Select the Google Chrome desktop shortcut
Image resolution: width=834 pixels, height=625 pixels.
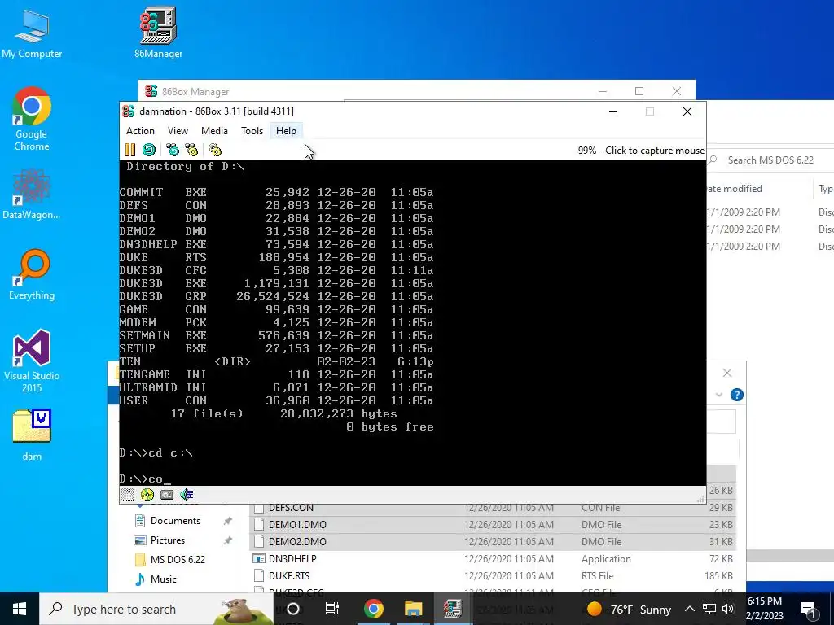[32, 119]
